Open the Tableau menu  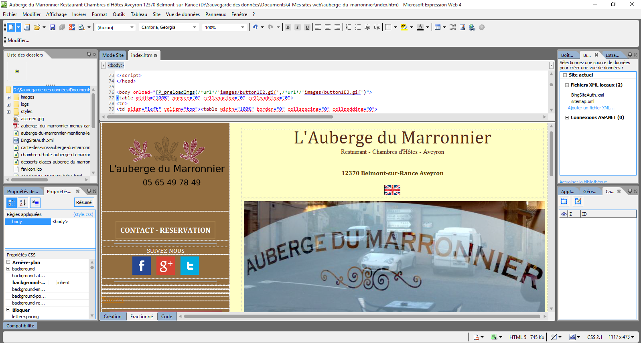pyautogui.click(x=139, y=14)
